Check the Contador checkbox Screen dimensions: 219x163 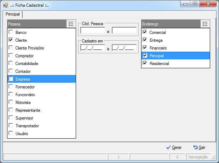[11, 71]
